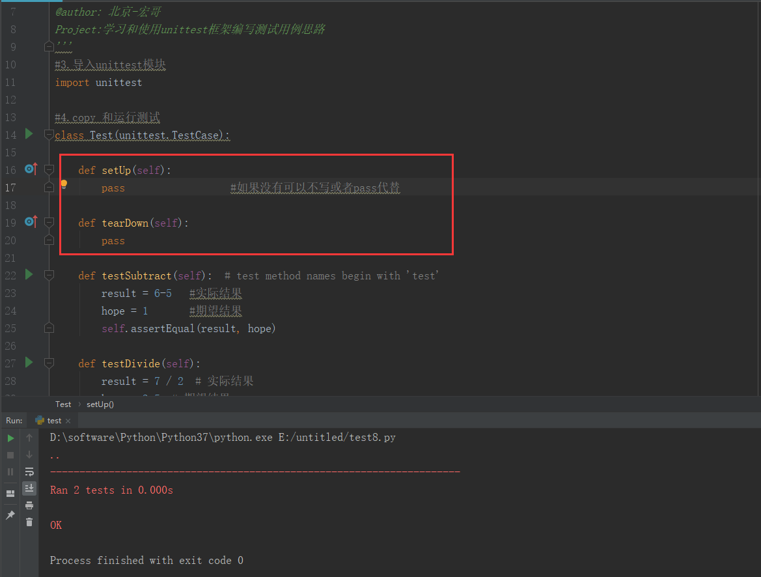761x577 pixels.
Task: Collapse the testDivide method fold marker
Action: click(49, 363)
